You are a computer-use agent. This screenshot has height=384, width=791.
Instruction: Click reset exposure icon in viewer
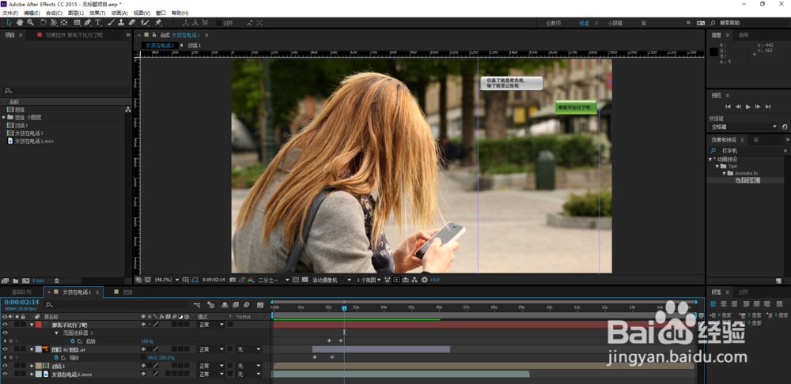(x=424, y=280)
